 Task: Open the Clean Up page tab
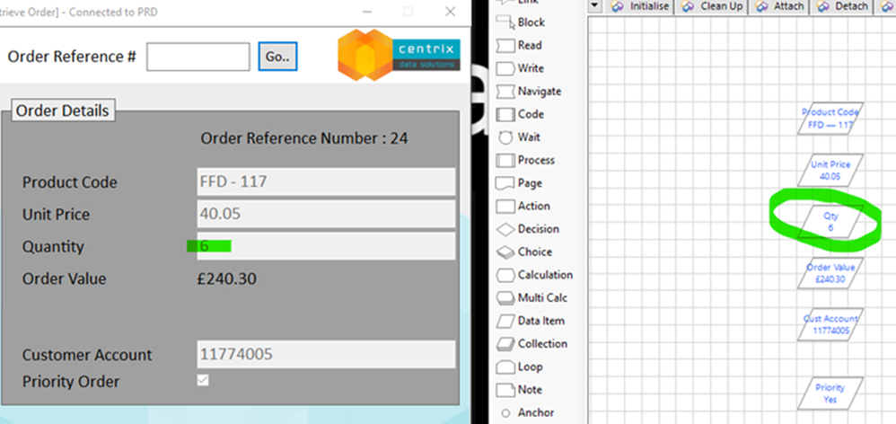click(x=713, y=6)
